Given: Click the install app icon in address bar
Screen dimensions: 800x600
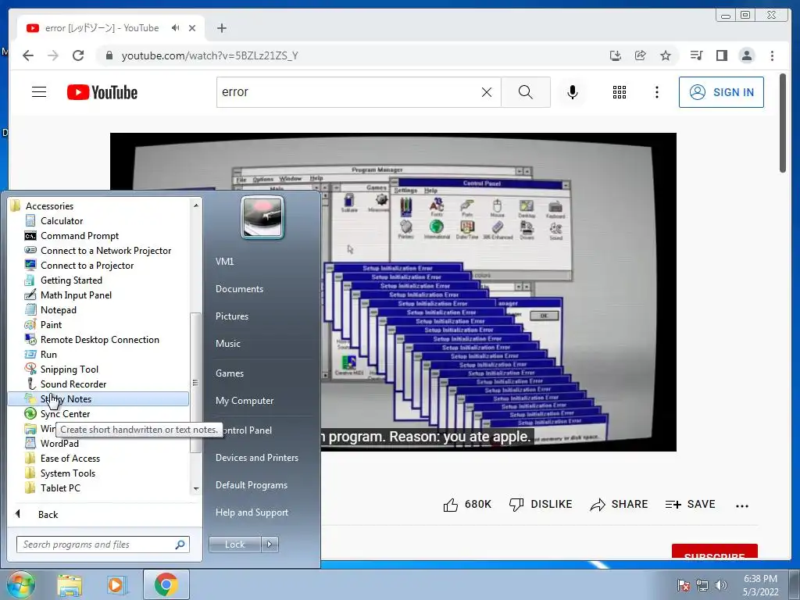Looking at the screenshot, I should [x=616, y=55].
